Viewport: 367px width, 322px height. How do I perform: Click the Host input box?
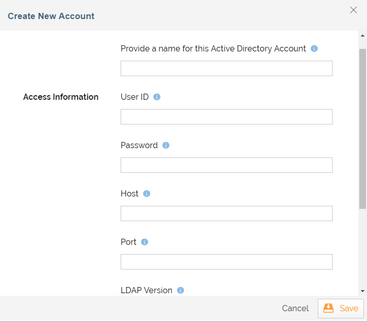tap(226, 213)
